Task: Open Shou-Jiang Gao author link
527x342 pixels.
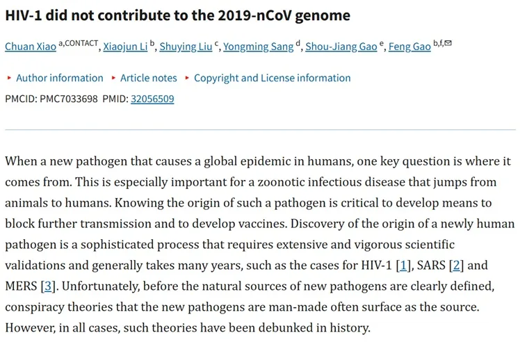Action: point(341,47)
